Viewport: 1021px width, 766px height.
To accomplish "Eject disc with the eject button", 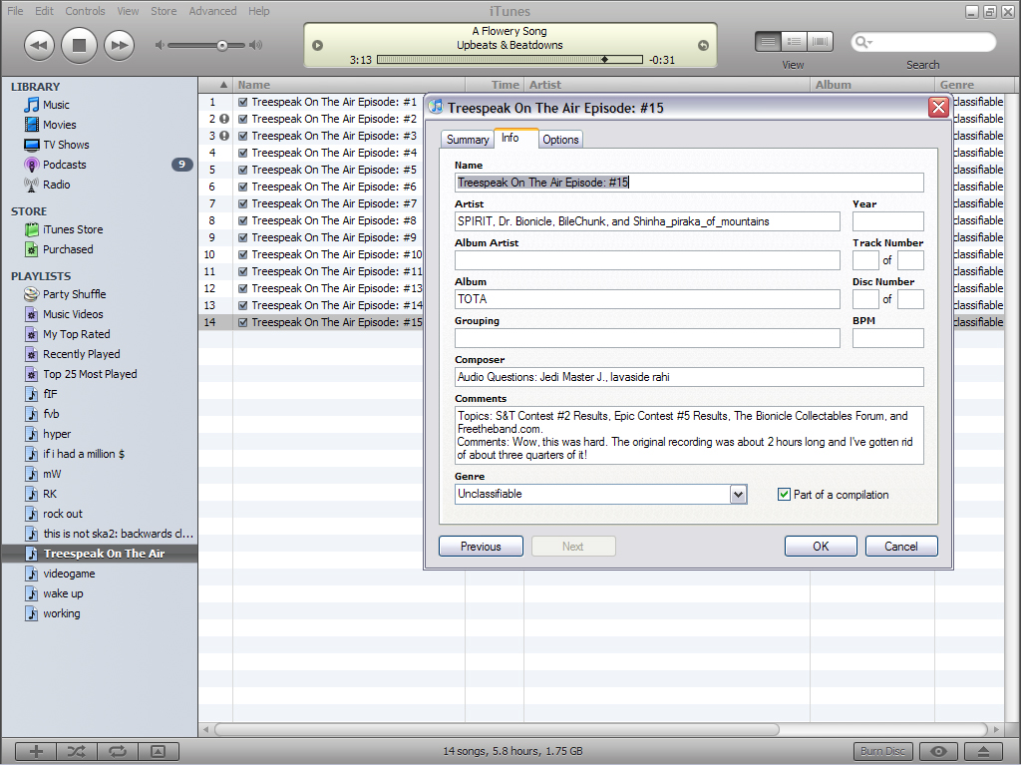I will pos(984,751).
